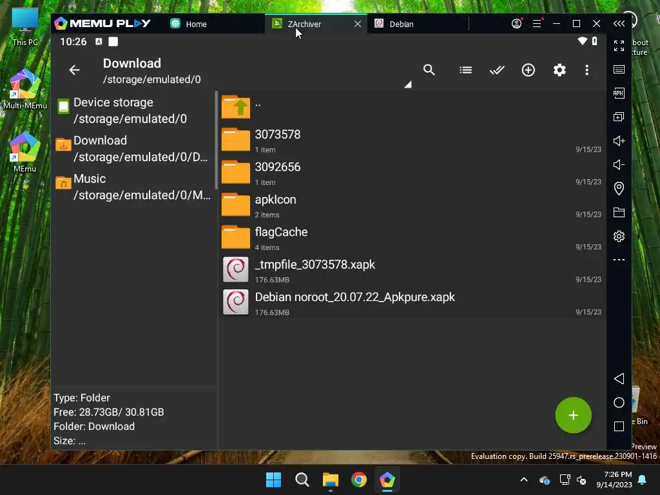Switch to the Home tab in MEmu
660x495 pixels.
213,24
